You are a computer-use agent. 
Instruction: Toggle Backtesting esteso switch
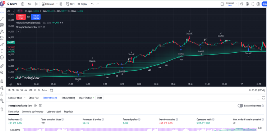[240, 106]
